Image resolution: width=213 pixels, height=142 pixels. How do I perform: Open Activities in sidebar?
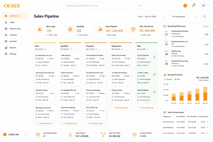pyautogui.click(x=15, y=41)
